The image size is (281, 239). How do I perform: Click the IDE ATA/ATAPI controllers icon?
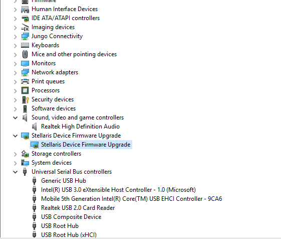(x=25, y=19)
